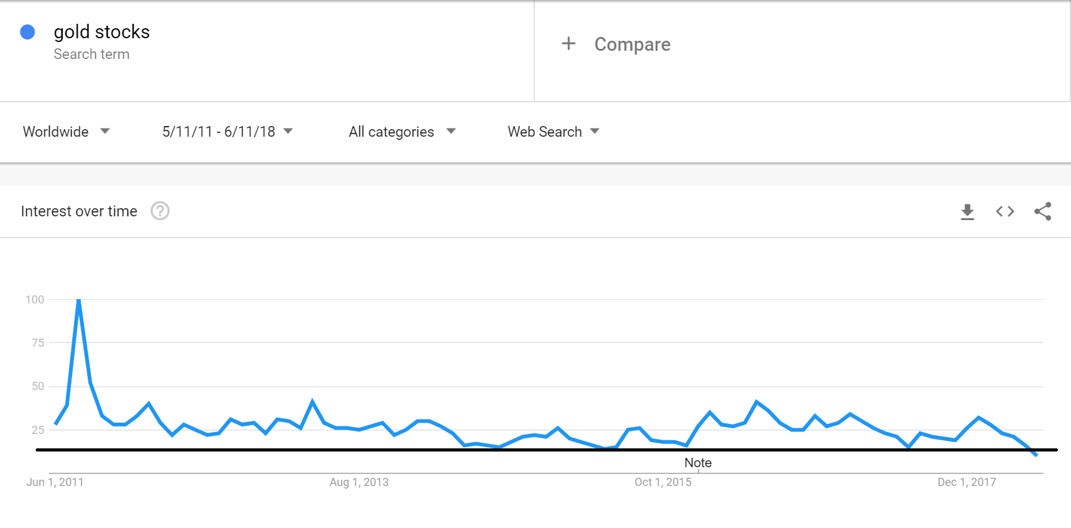This screenshot has width=1071, height=528.
Task: Select the Oct 1, 2015 axis label
Action: pos(663,482)
